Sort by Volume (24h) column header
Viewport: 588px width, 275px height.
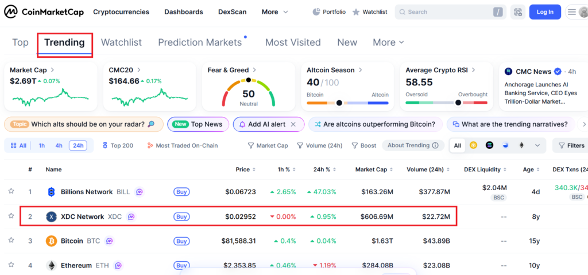[x=428, y=170]
